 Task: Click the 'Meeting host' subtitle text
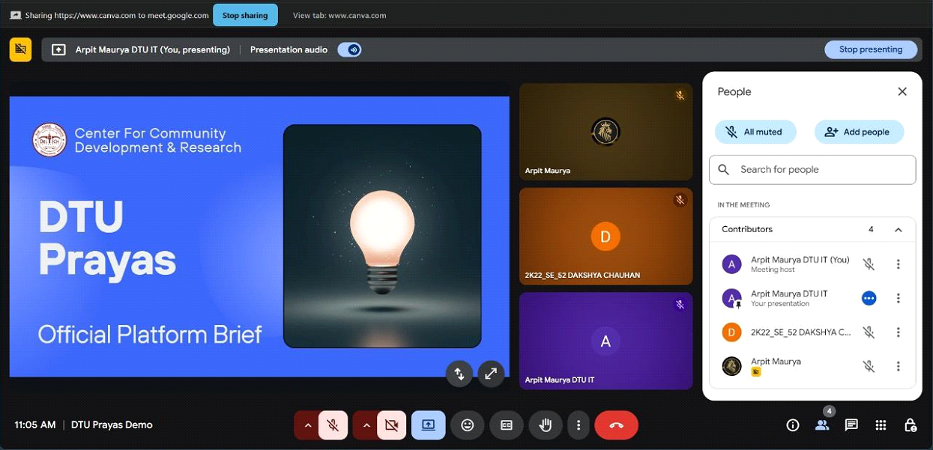[x=773, y=270]
